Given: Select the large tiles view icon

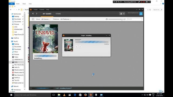Looking at the screenshot, I should point(125,19).
